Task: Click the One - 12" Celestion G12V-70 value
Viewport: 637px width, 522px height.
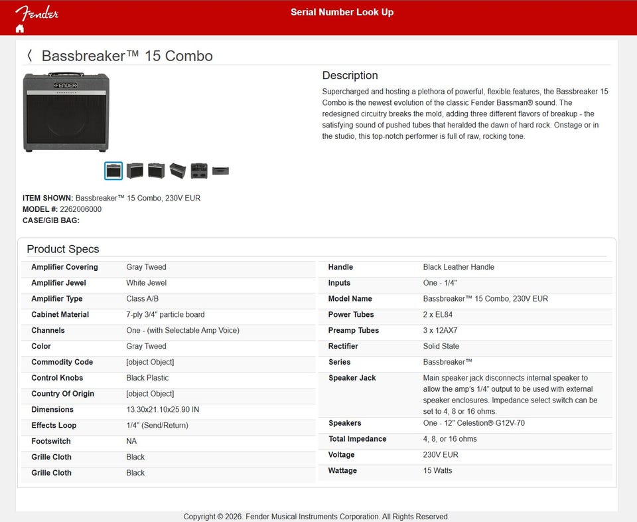Action: (474, 423)
